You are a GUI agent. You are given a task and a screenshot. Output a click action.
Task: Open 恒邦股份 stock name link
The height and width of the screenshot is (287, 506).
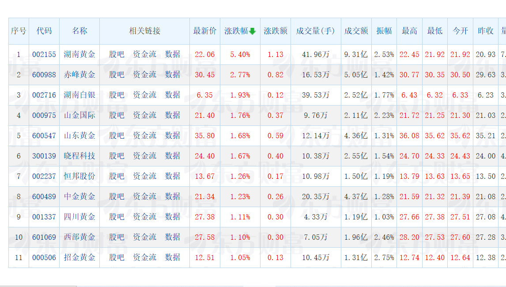(x=79, y=176)
